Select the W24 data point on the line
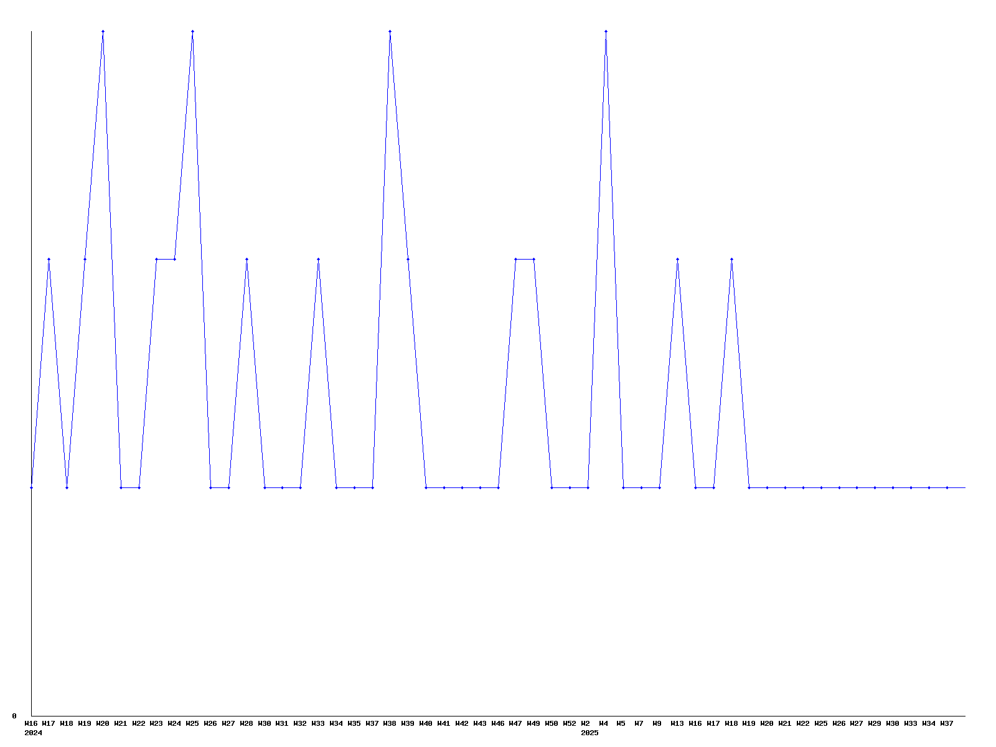Screen dimensions: 996x747 174,259
